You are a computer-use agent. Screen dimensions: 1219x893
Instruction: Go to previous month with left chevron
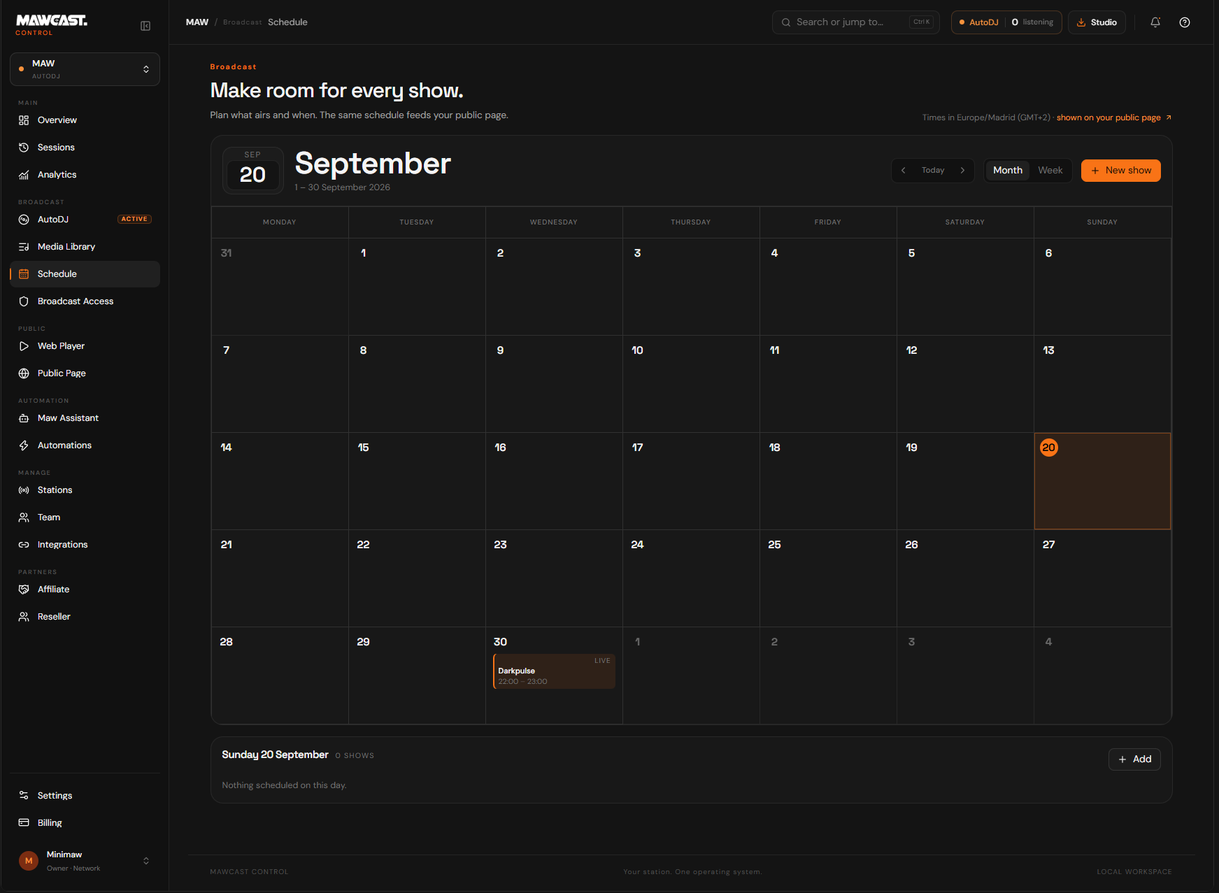904,171
